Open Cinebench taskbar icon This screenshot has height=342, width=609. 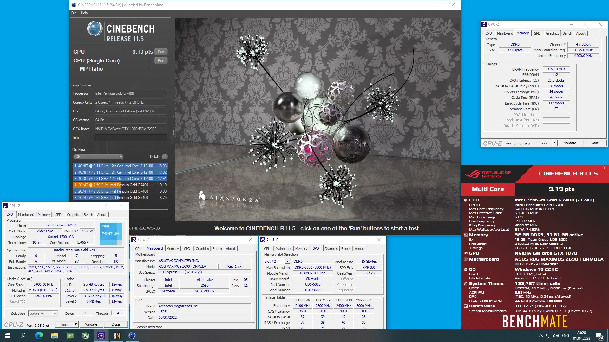click(132, 336)
